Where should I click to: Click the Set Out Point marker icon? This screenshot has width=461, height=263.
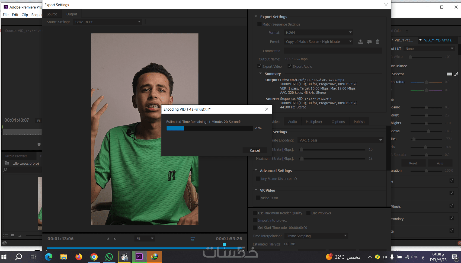pos(115,239)
